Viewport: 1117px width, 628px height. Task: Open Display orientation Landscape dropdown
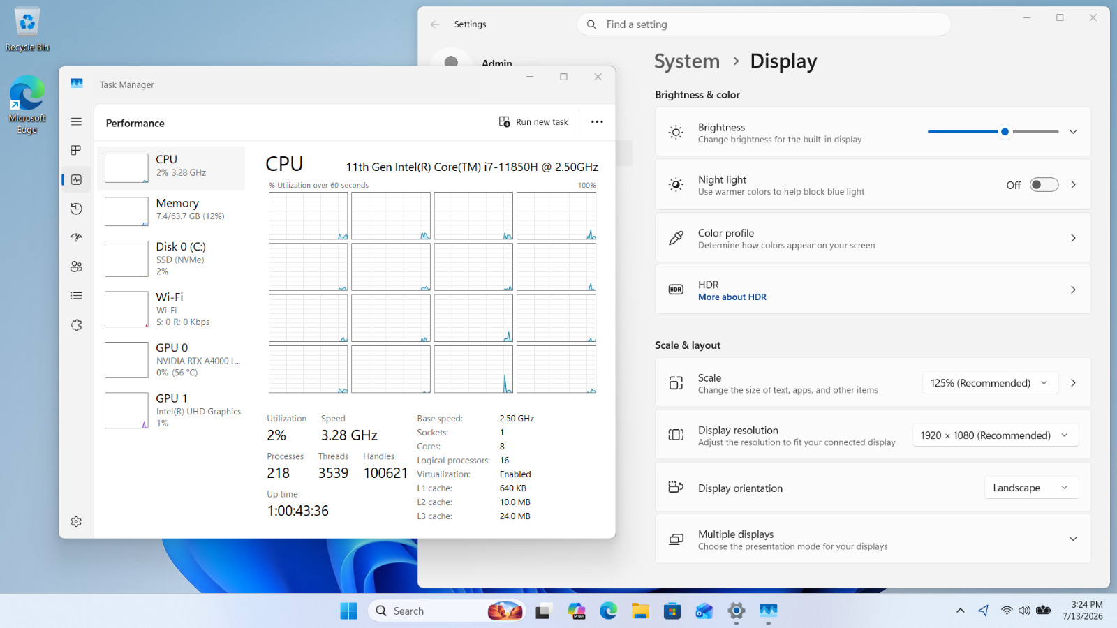[1031, 488]
